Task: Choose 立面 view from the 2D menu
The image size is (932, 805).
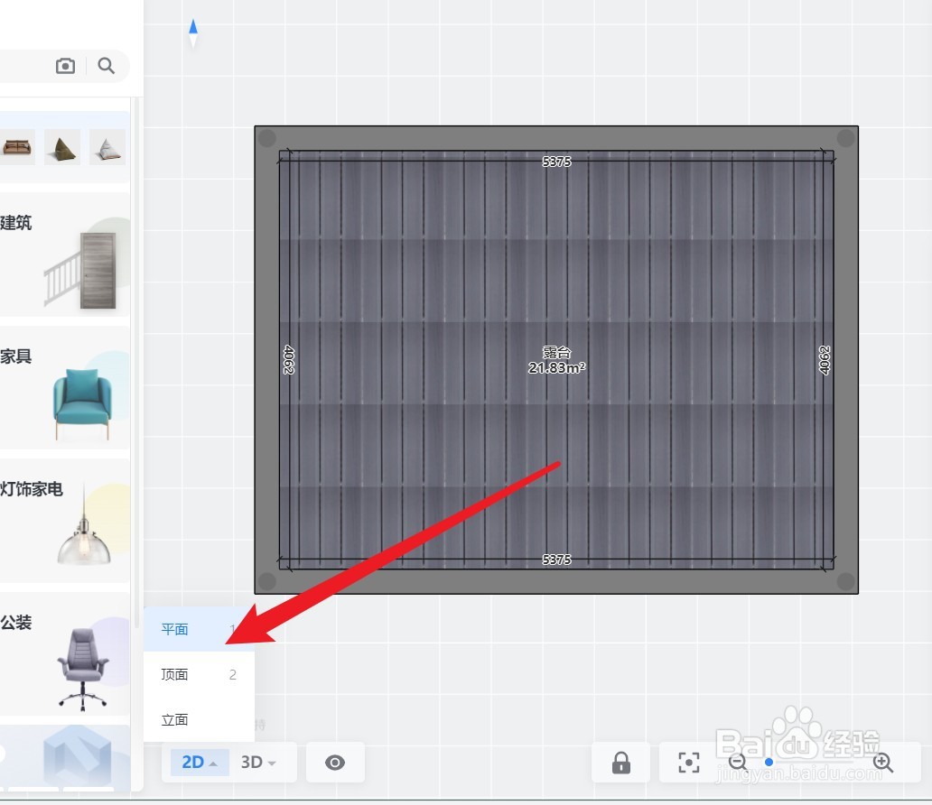Action: (199, 719)
